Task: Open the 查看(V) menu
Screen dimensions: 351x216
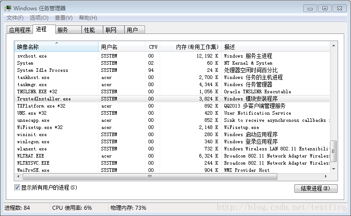Action: click(x=64, y=18)
